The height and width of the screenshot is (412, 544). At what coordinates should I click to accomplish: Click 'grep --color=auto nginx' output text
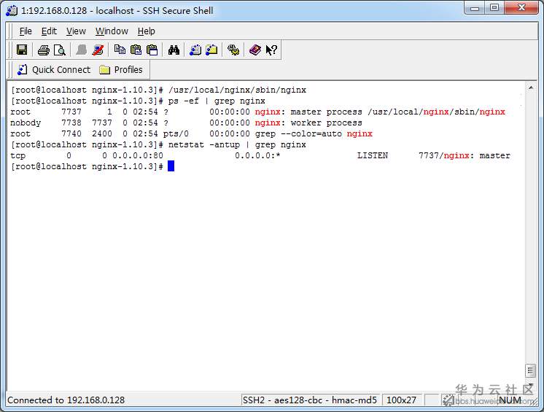(314, 134)
